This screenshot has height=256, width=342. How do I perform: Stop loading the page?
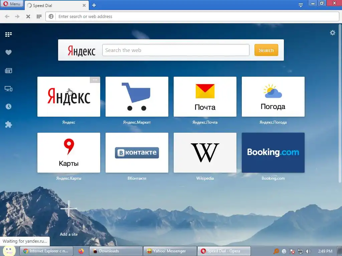pos(28,17)
